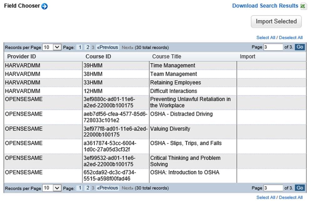This screenshot has height=207, width=312.
Task: Click the top Select All link
Action: click(x=266, y=38)
